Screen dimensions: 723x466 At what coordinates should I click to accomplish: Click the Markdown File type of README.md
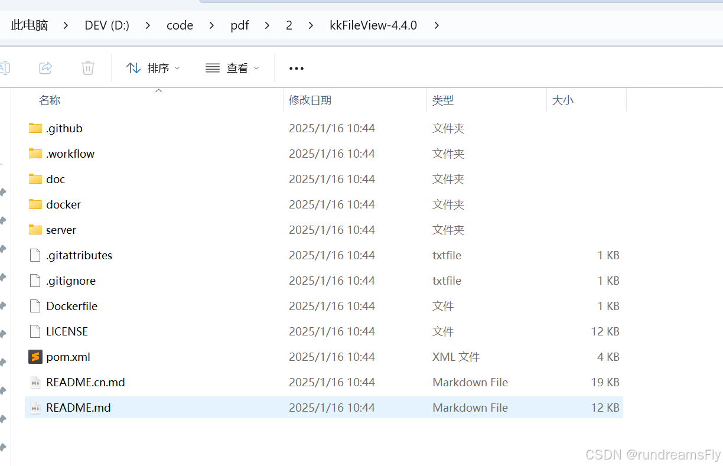coord(470,408)
